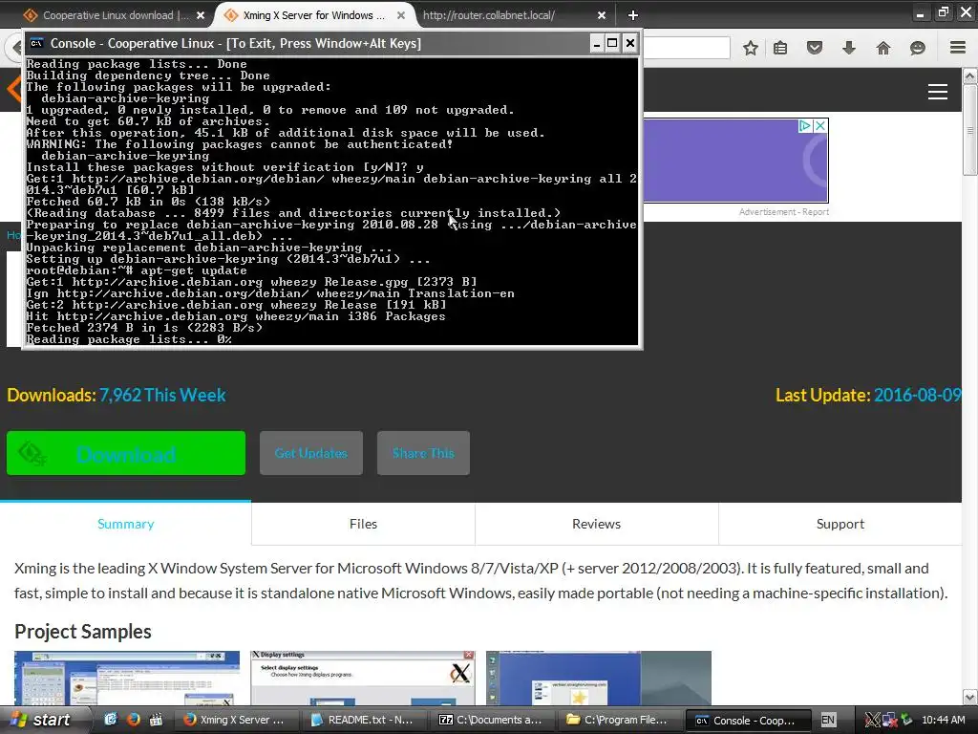Image resolution: width=978 pixels, height=734 pixels.
Task: Open the Display settings sample thumbnail
Action: 362,679
